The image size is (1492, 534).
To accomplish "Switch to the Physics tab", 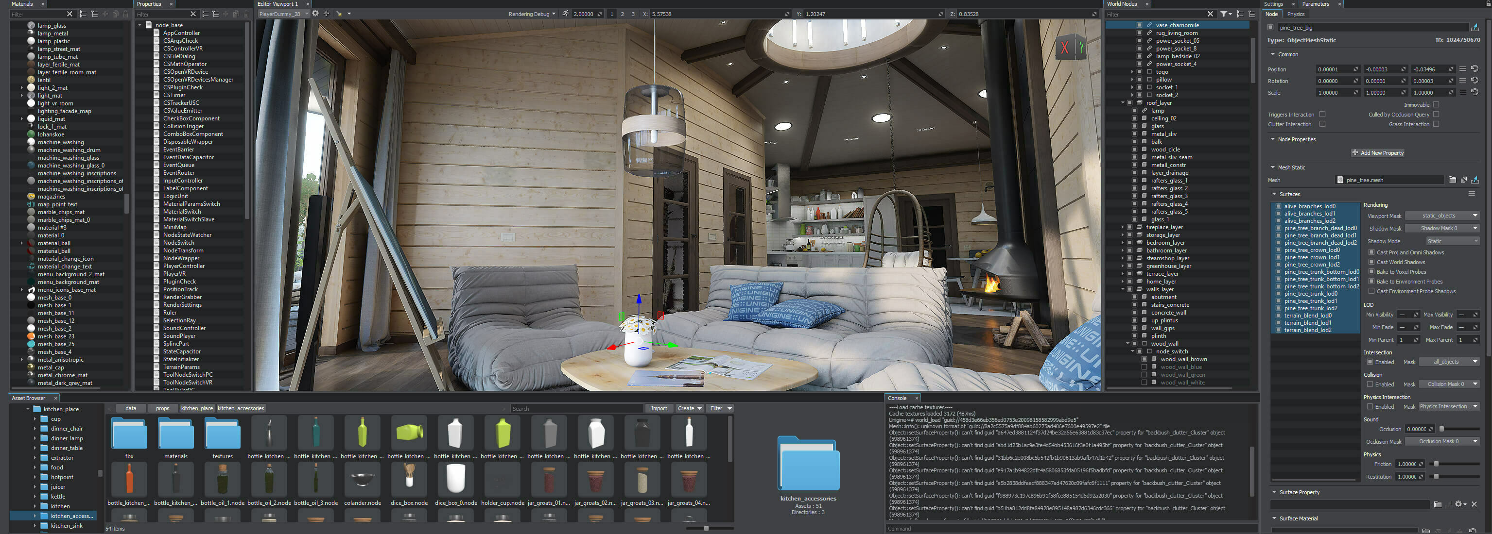I will [1296, 14].
